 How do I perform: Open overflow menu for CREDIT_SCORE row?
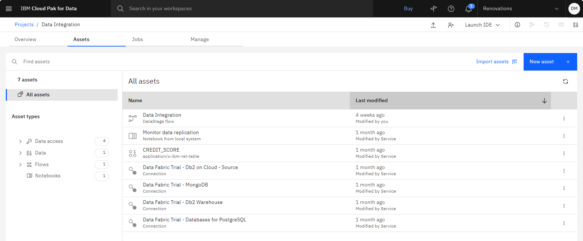564,153
